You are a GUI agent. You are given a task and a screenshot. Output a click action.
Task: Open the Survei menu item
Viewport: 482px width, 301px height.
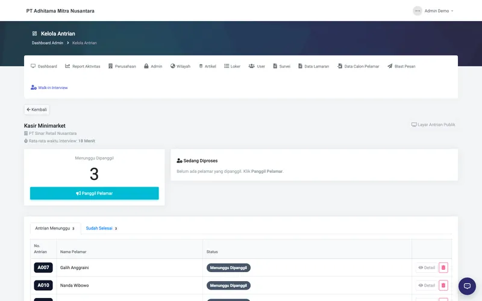281,66
